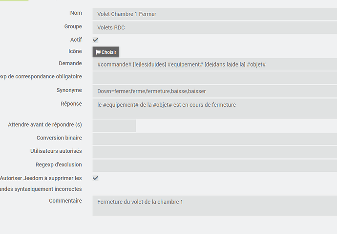
Task: Click the flag icon on the Choisir button
Action: (98, 52)
